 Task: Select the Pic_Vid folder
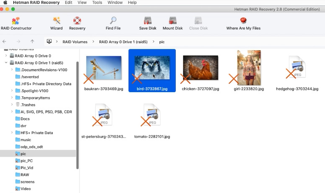point(24,168)
